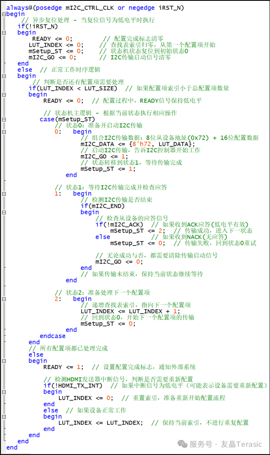Click mI2C_GO <= 0 after 无论成功与否 comment
The height and width of the screenshot is (455, 270).
tap(119, 262)
